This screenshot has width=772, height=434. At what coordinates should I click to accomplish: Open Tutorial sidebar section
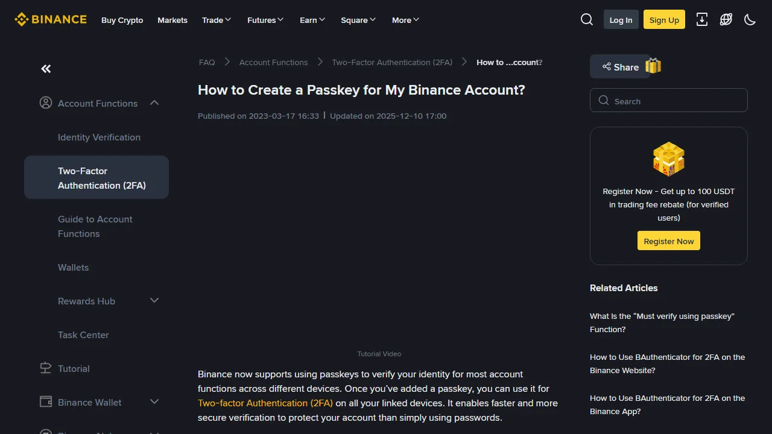pyautogui.click(x=74, y=369)
